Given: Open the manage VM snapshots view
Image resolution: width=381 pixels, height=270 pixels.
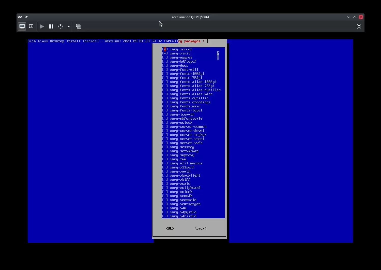Looking at the screenshot, I should point(79,26).
